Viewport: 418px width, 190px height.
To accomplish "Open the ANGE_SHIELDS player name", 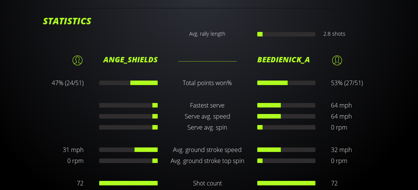I will pos(130,60).
